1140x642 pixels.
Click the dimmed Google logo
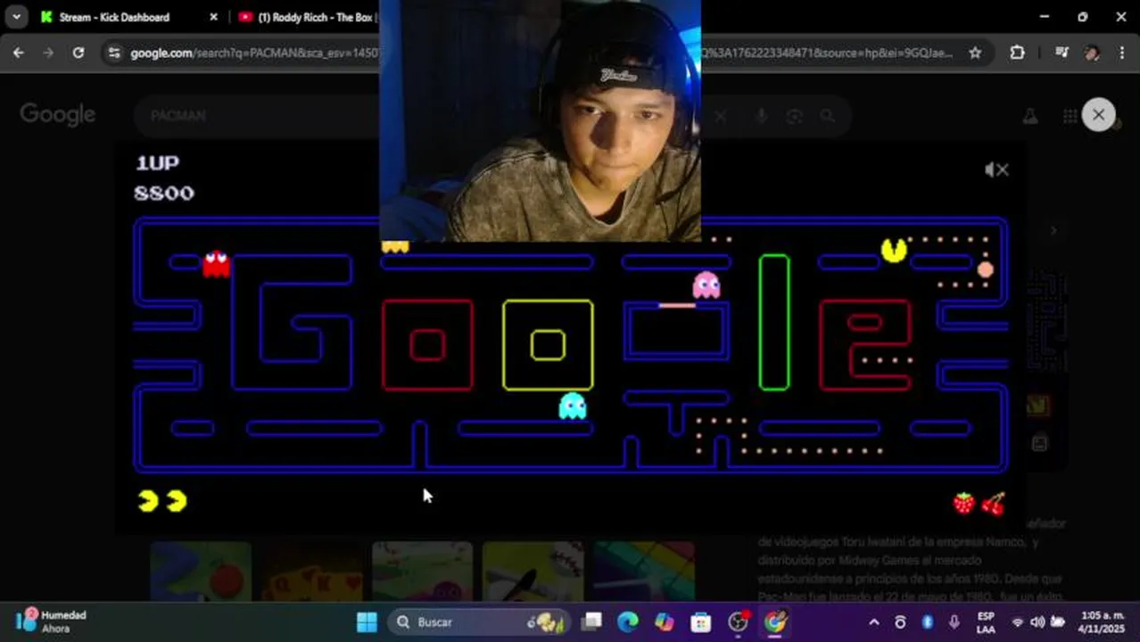click(x=58, y=115)
